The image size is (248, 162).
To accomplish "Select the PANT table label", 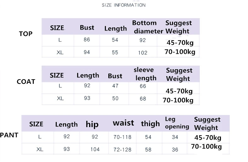I will point(9,135).
